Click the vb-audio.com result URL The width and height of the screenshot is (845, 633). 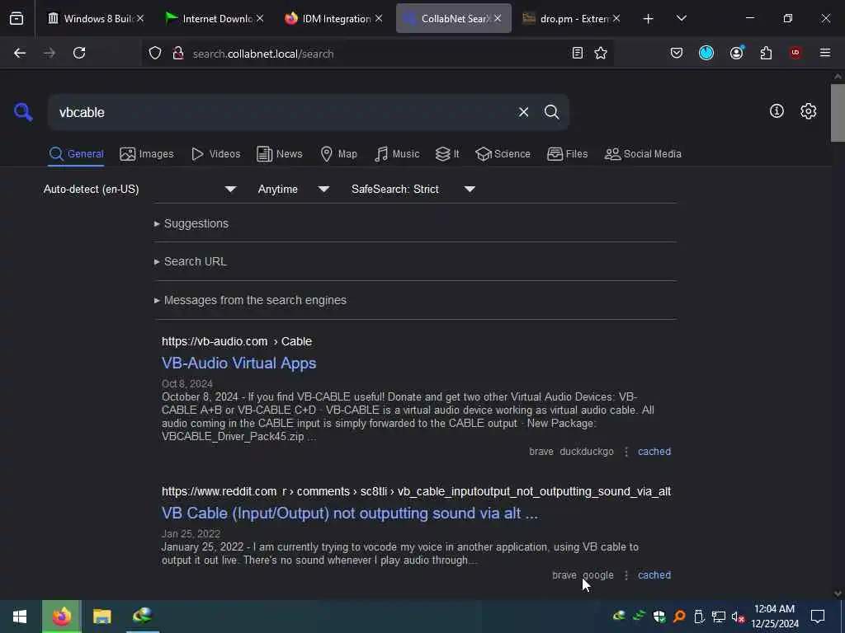point(237,341)
